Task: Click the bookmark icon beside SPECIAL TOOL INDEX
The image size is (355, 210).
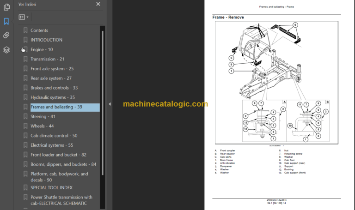Action: point(25,188)
